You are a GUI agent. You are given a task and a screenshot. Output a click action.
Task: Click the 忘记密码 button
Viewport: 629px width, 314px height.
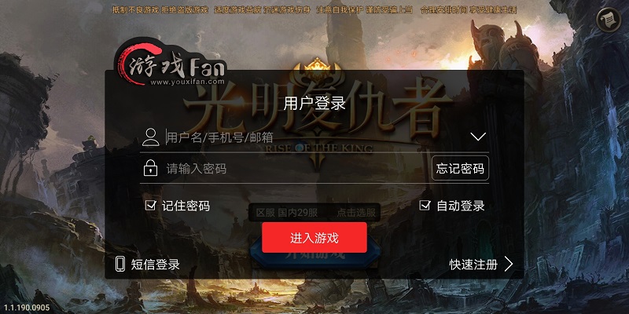460,169
